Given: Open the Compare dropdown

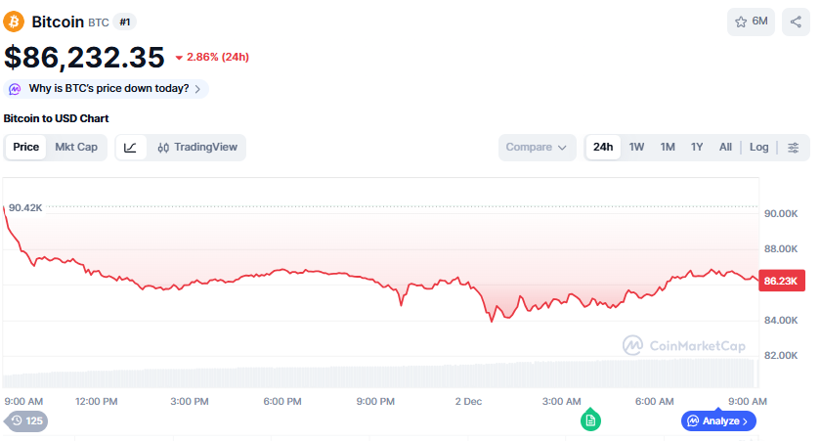Looking at the screenshot, I should tap(537, 148).
